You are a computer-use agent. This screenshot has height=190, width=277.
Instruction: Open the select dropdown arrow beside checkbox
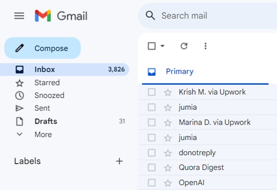pos(162,46)
